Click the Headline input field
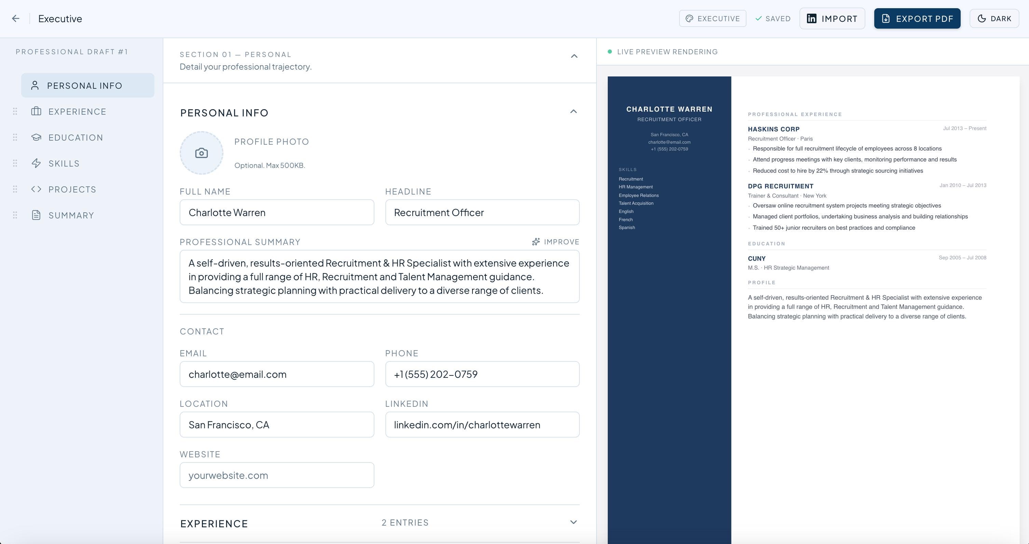The width and height of the screenshot is (1029, 544). 482,212
